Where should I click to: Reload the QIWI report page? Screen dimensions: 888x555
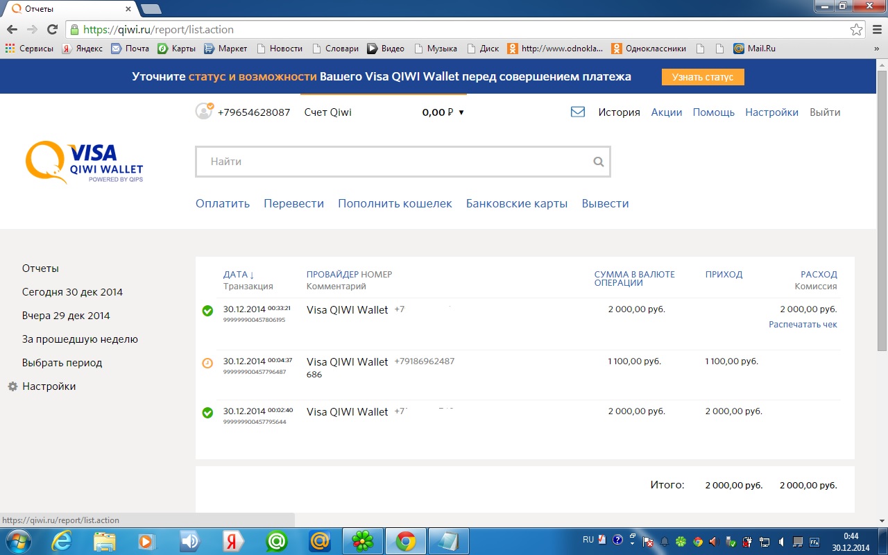(52, 30)
